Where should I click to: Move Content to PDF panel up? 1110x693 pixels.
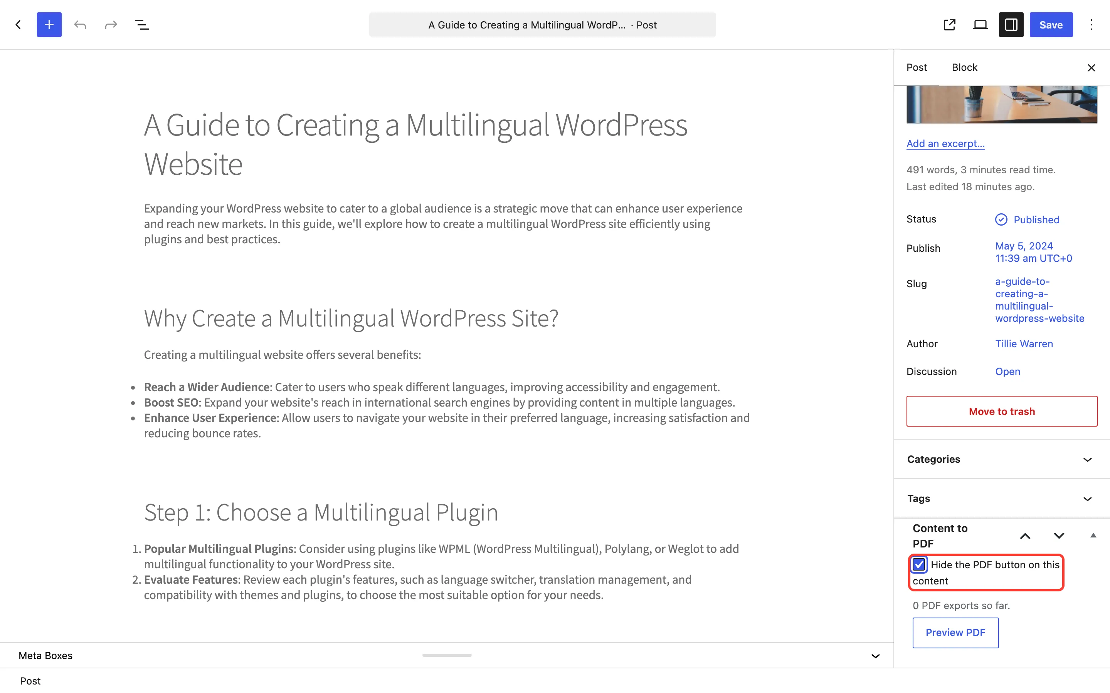click(1025, 536)
